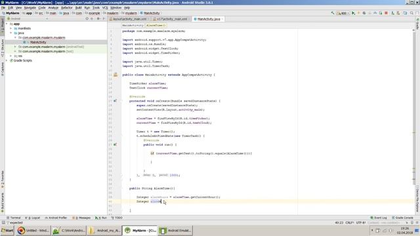This screenshot has width=420, height=236.
Task: Click the Windows Start button
Action: (7, 230)
